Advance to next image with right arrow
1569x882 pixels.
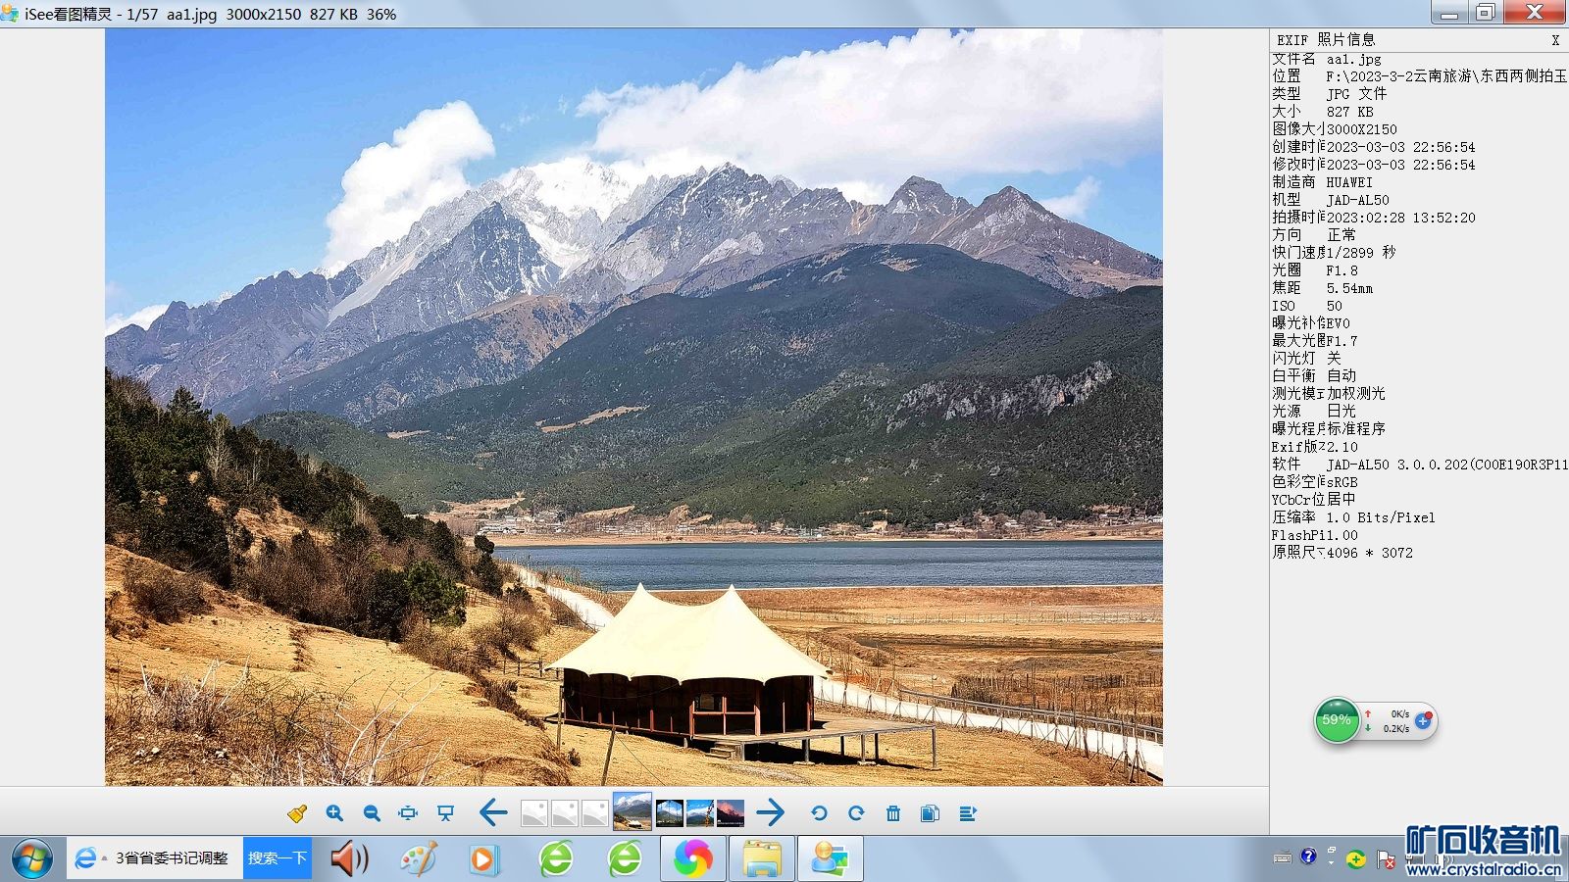point(771,812)
